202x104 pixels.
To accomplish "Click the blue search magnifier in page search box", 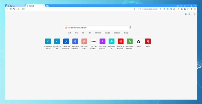I will (130, 28).
